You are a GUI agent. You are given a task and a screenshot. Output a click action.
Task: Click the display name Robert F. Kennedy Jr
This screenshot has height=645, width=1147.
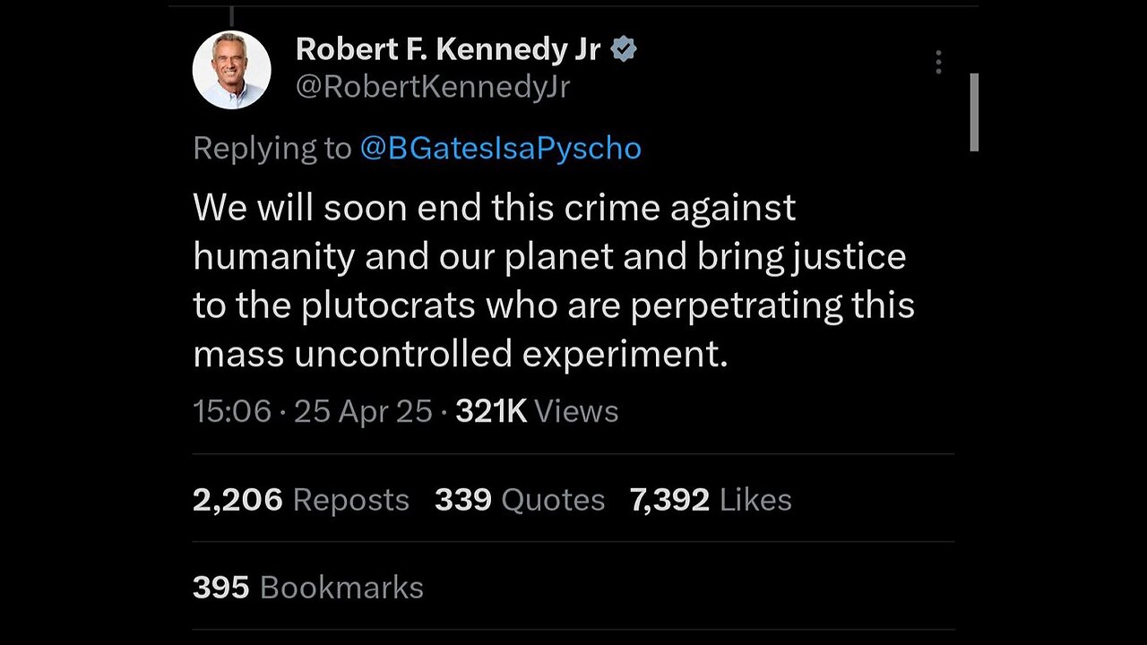447,50
